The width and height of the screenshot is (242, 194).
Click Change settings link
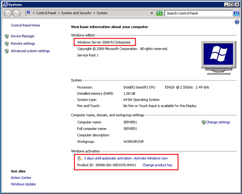tap(218, 122)
